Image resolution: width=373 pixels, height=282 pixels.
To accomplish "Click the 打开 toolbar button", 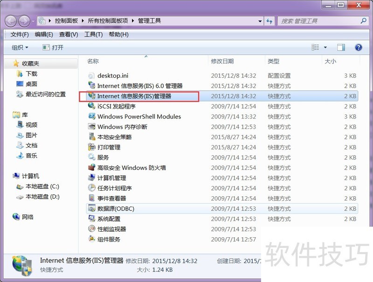I will point(53,48).
